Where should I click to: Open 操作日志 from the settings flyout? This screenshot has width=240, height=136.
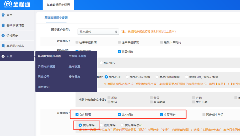(x=75, y=77)
